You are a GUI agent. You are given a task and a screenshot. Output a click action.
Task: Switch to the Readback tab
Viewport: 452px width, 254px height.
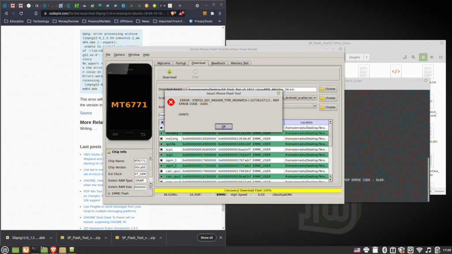218,63
